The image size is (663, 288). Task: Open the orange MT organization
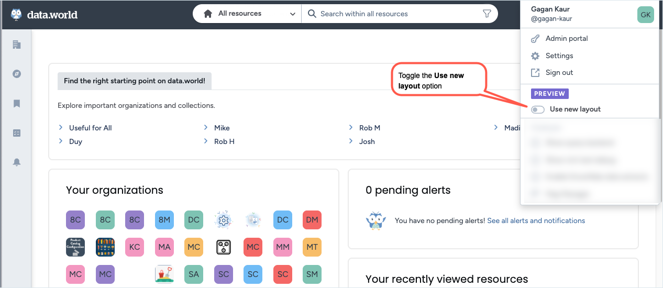(312, 247)
